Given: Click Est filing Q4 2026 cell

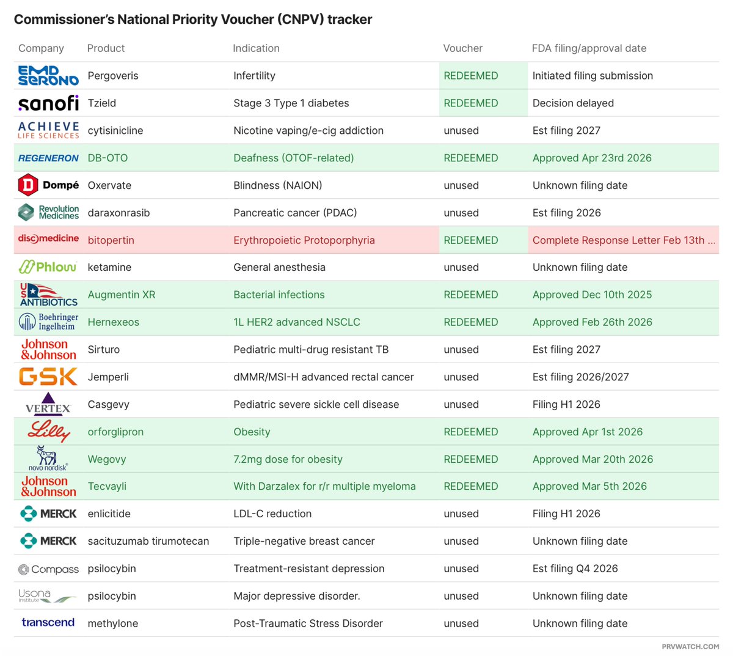Looking at the screenshot, I should tap(575, 569).
